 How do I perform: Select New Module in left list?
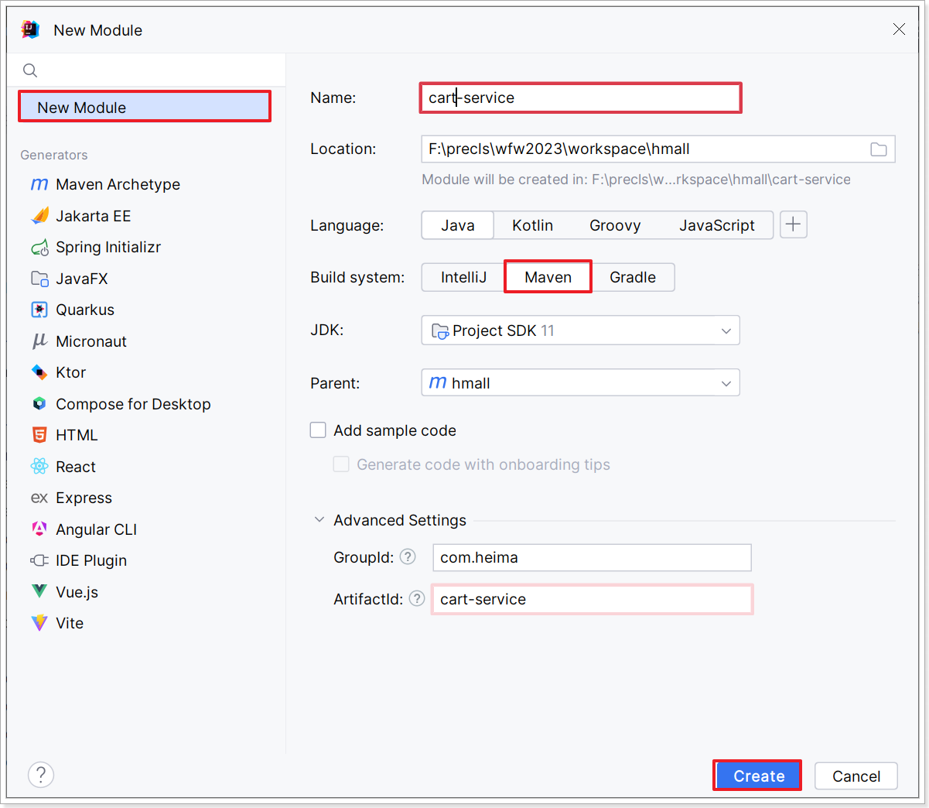(x=145, y=107)
